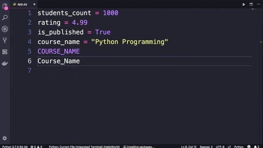The width and height of the screenshot is (263, 148).
Task: Open the Source Control view
Action: click(5, 40)
